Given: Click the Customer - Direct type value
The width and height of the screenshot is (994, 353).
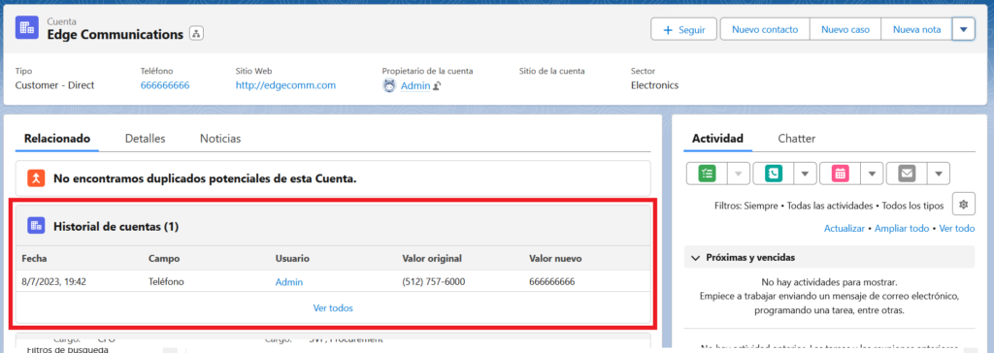Looking at the screenshot, I should pos(54,85).
